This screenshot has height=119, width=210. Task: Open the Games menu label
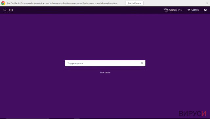[x=195, y=10]
